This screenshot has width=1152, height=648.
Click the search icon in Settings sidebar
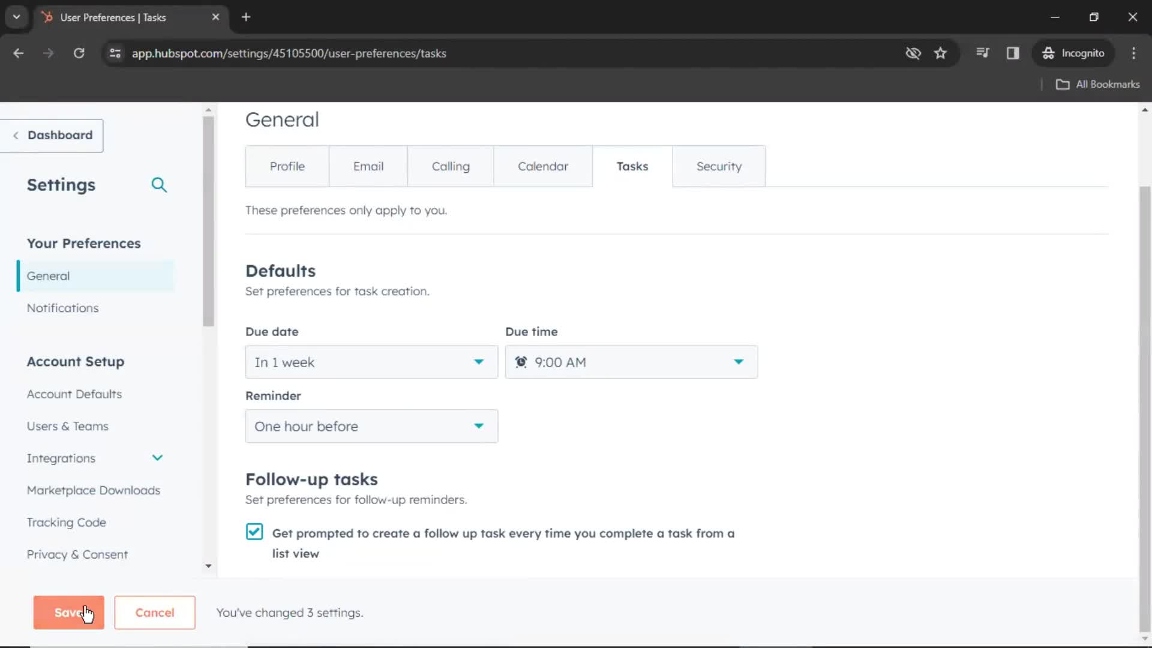(159, 184)
